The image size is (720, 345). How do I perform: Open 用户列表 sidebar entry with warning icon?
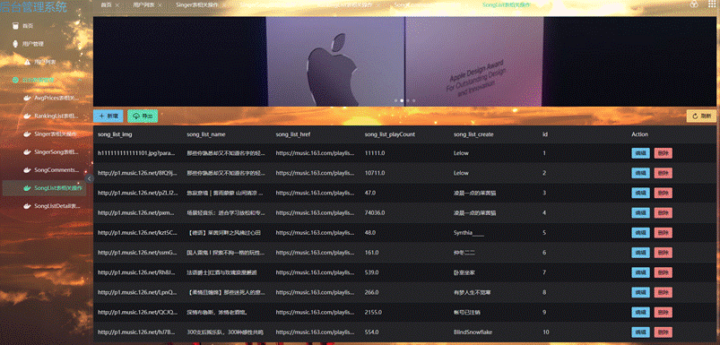click(x=45, y=62)
